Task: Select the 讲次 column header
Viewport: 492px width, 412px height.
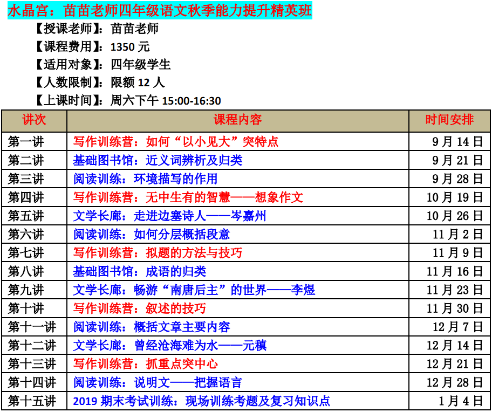Action: click(x=34, y=120)
